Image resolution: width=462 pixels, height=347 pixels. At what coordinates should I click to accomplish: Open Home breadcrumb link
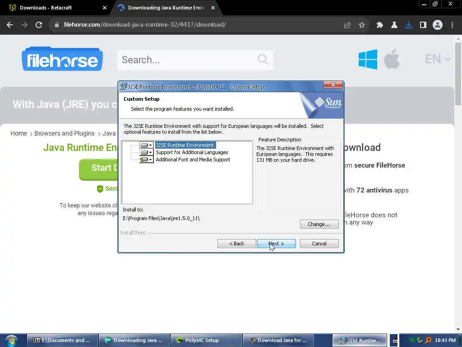click(x=18, y=133)
